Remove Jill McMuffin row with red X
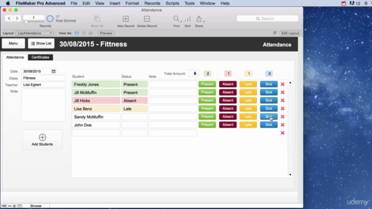The width and height of the screenshot is (372, 209). [282, 92]
